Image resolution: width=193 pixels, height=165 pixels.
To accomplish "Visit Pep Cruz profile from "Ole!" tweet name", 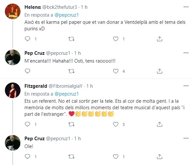I will (34, 139).
